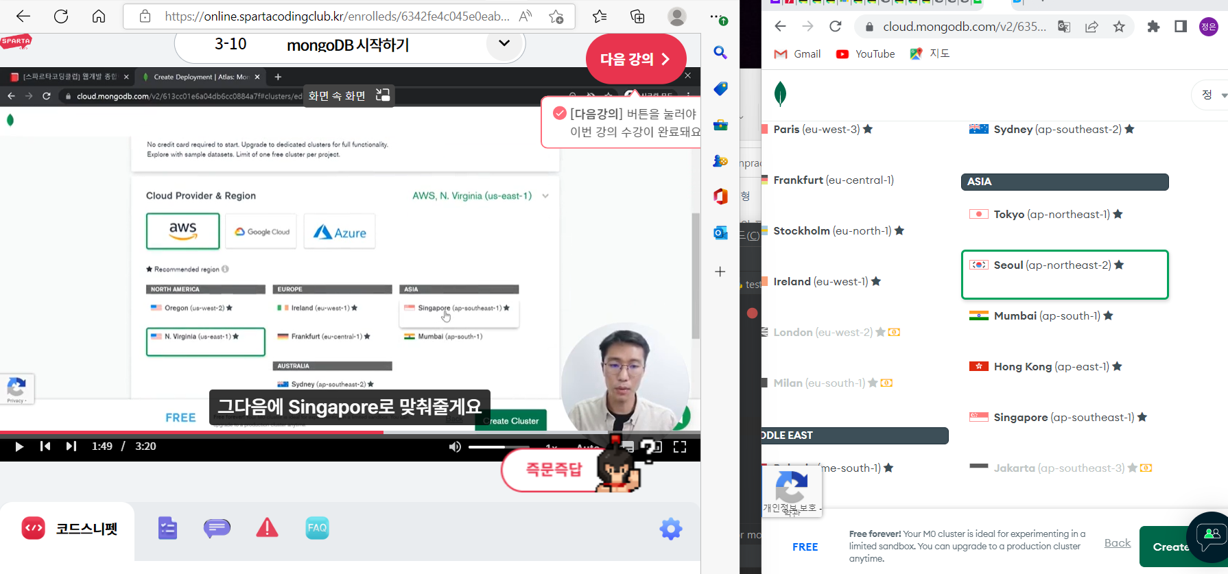Open Read Aloud in Edge address bar

(x=526, y=16)
